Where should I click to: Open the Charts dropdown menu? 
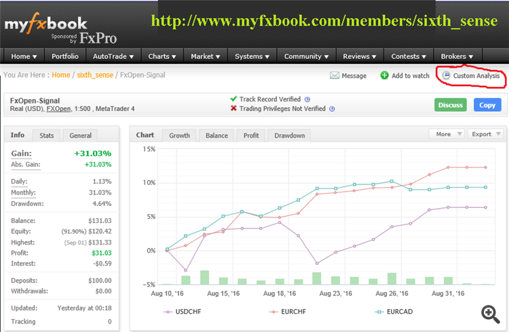(x=162, y=56)
